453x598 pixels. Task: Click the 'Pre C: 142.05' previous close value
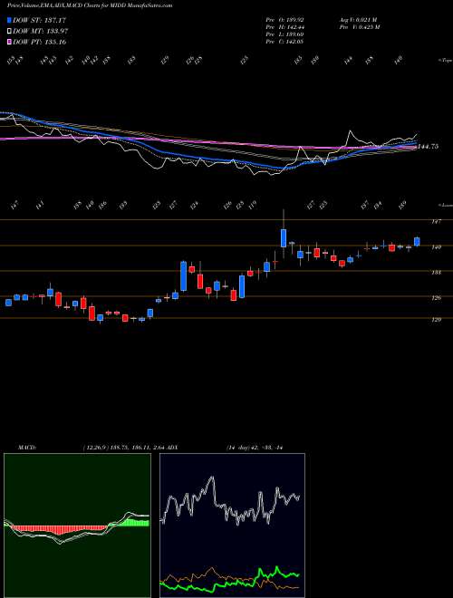pos(284,42)
